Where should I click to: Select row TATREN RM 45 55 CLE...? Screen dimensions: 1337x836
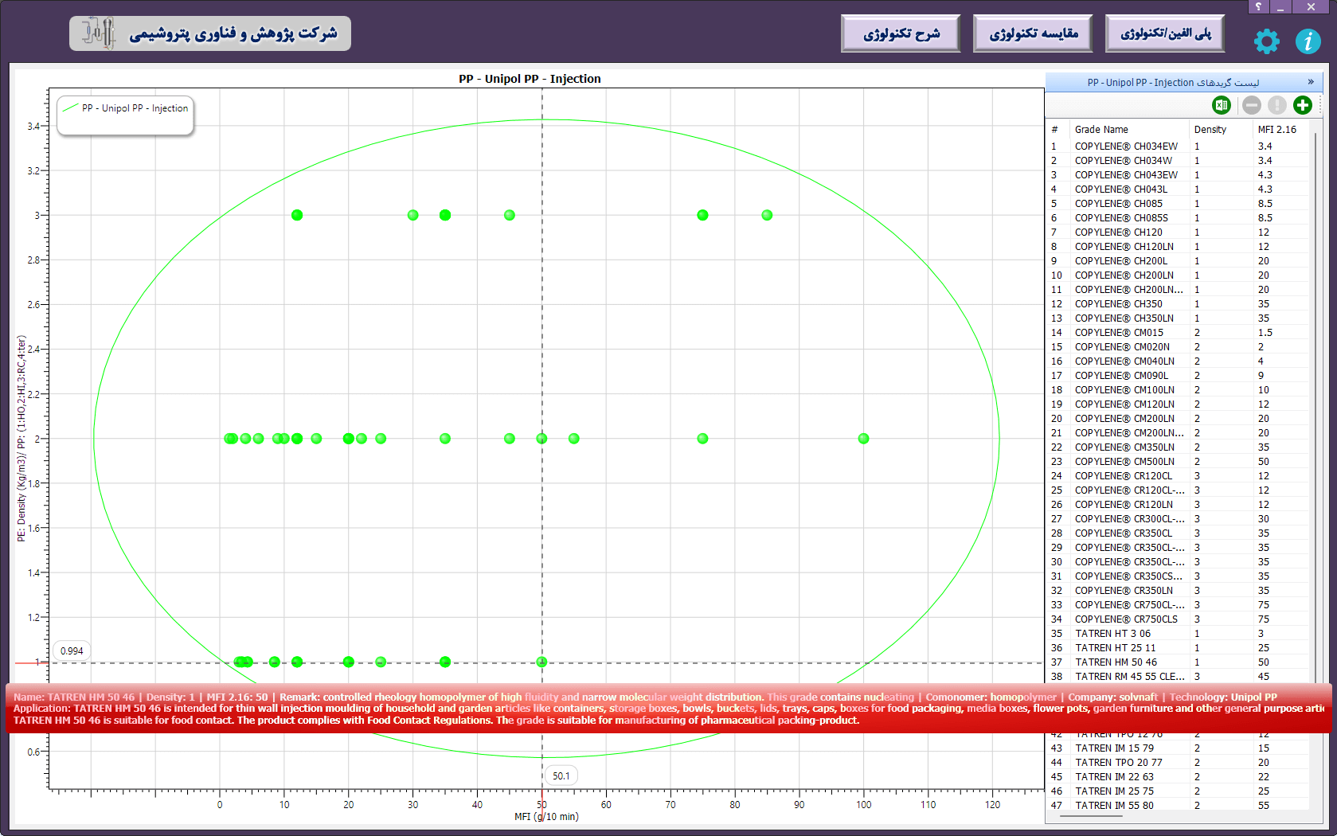click(x=1177, y=677)
